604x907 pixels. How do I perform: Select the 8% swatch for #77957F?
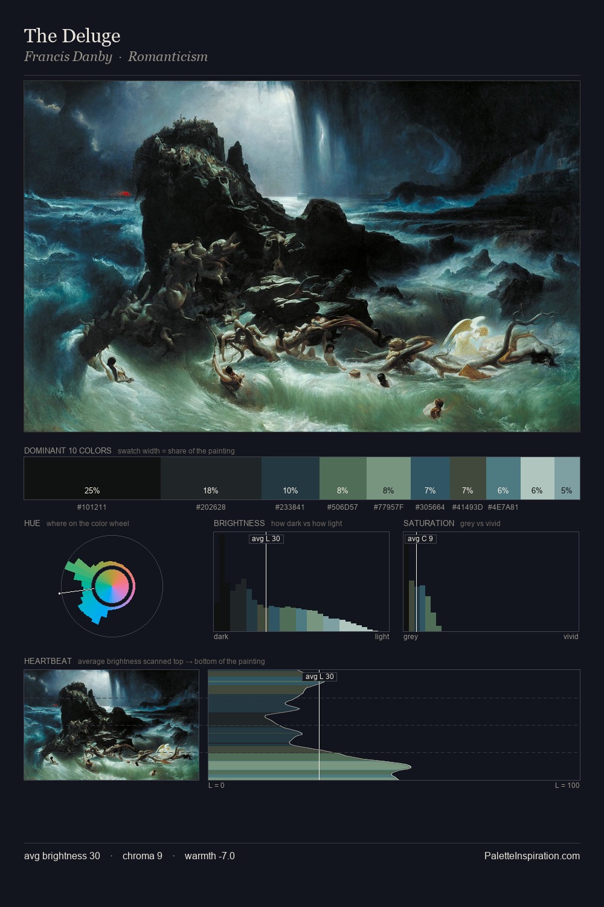click(388, 478)
